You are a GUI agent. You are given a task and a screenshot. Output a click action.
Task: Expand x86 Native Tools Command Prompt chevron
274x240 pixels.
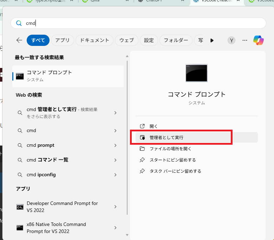[115, 228]
